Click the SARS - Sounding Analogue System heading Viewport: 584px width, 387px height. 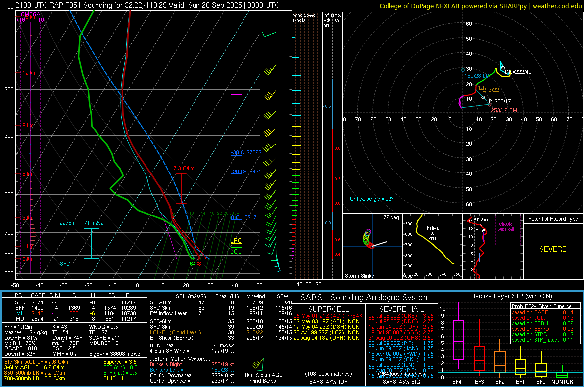pos(365,298)
